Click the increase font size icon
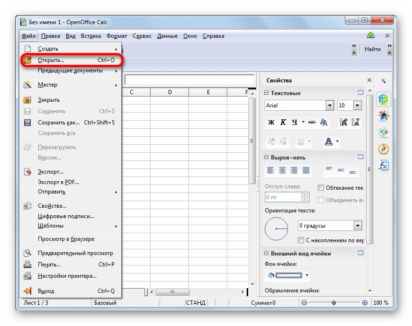412x326 pixels. point(344,122)
